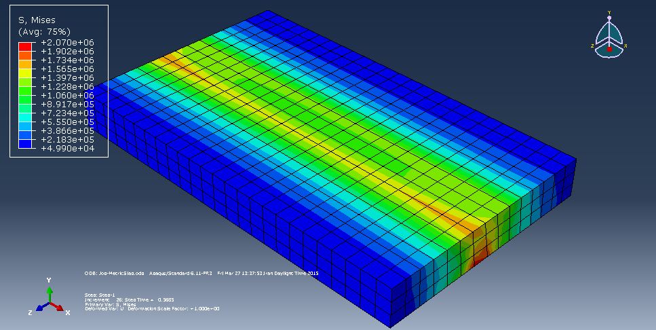
Task: Click the ODB title block line
Action: (x=201, y=274)
